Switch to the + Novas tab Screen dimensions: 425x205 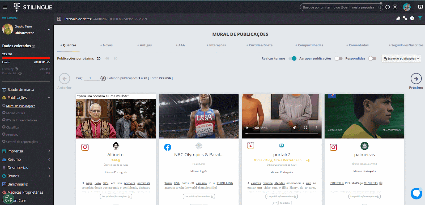pyautogui.click(x=107, y=45)
